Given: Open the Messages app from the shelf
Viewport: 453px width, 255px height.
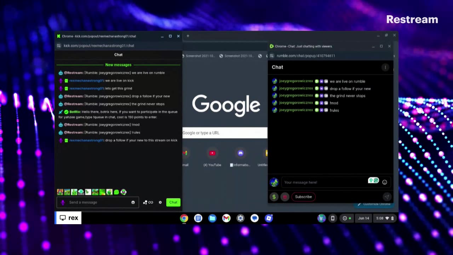Looking at the screenshot, I should [x=255, y=218].
